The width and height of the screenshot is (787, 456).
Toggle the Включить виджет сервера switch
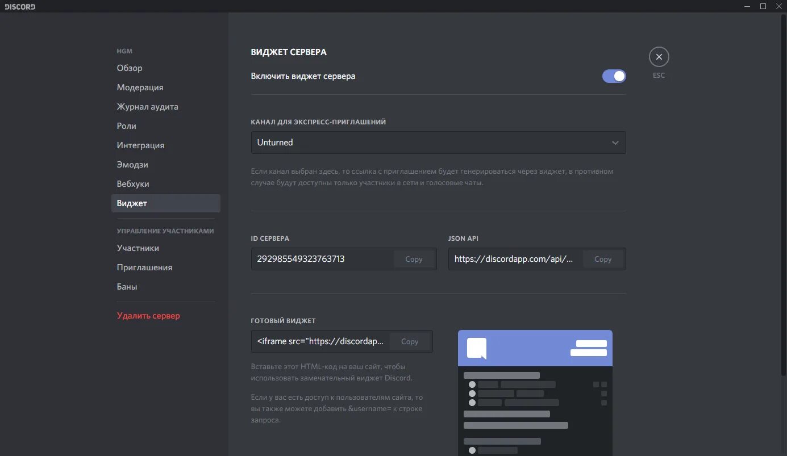(x=614, y=76)
